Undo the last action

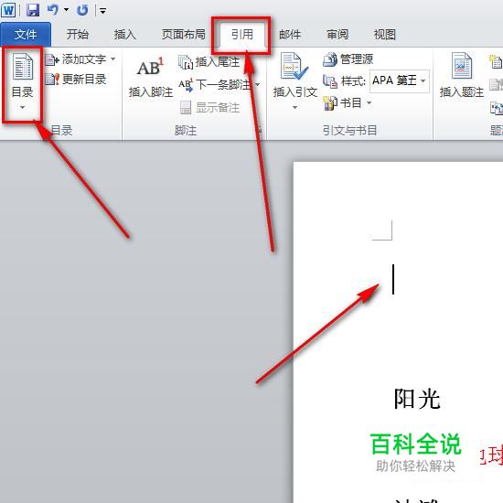click(x=53, y=10)
